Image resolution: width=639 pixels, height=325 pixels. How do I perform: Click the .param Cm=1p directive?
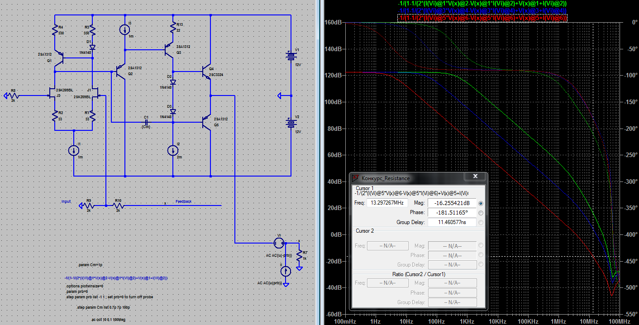(x=90, y=264)
